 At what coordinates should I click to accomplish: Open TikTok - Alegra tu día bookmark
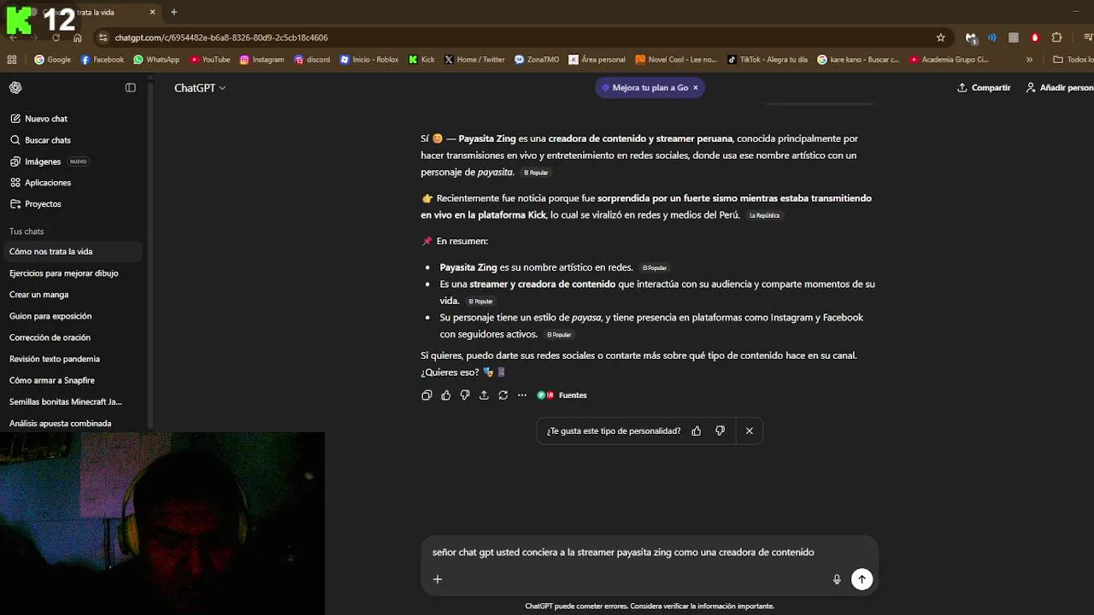[768, 60]
